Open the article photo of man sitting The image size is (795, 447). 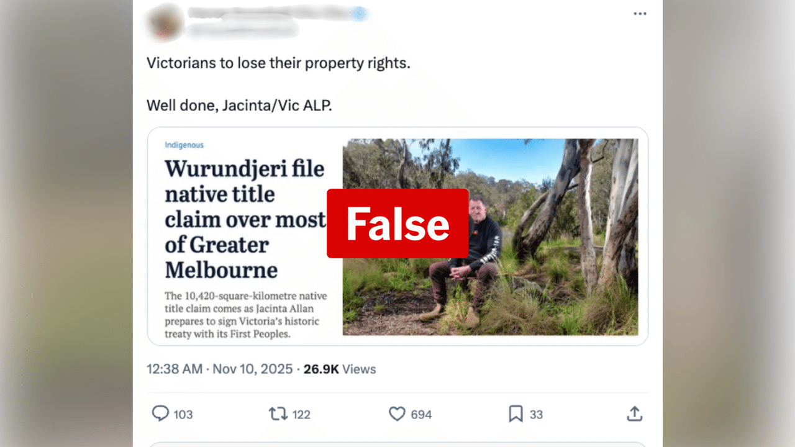(490, 237)
